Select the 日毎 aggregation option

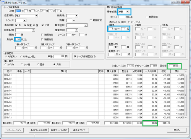point(38,65)
